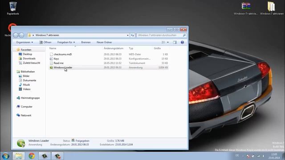Click the address bar path field

[78, 35]
